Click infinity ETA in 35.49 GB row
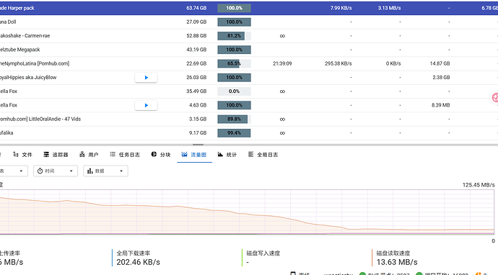Screen dimensions: 498x275 (282, 91)
